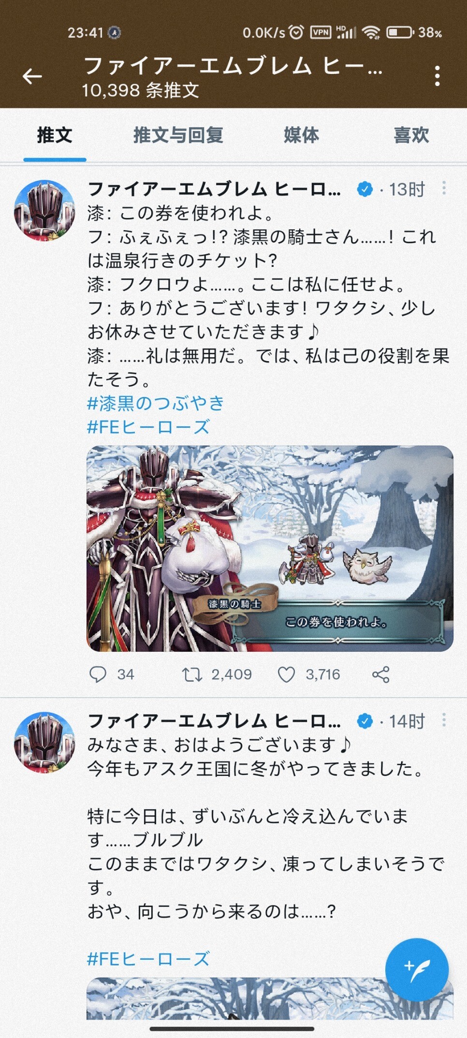The width and height of the screenshot is (467, 1038).
Task: Select the 推文 tab
Action: point(55,135)
